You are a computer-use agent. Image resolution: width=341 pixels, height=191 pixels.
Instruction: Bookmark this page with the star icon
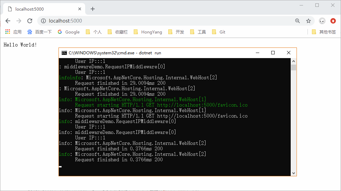(x=309, y=21)
